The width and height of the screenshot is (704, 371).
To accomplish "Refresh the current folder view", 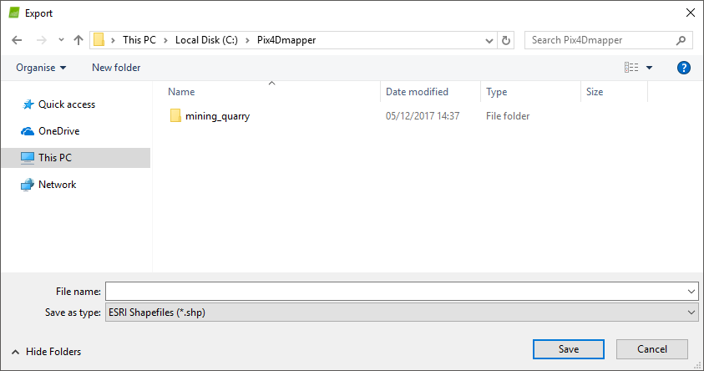I will (506, 40).
